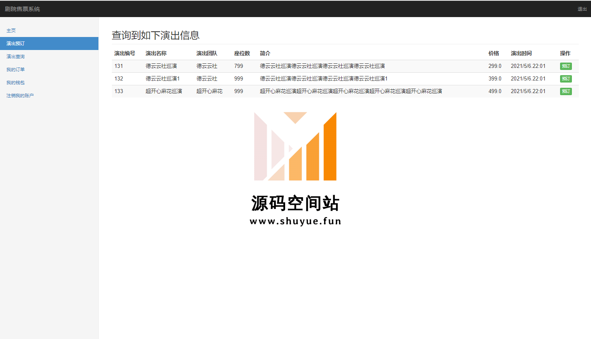The image size is (591, 339).
Task: Click show number 132 cell
Action: point(118,79)
